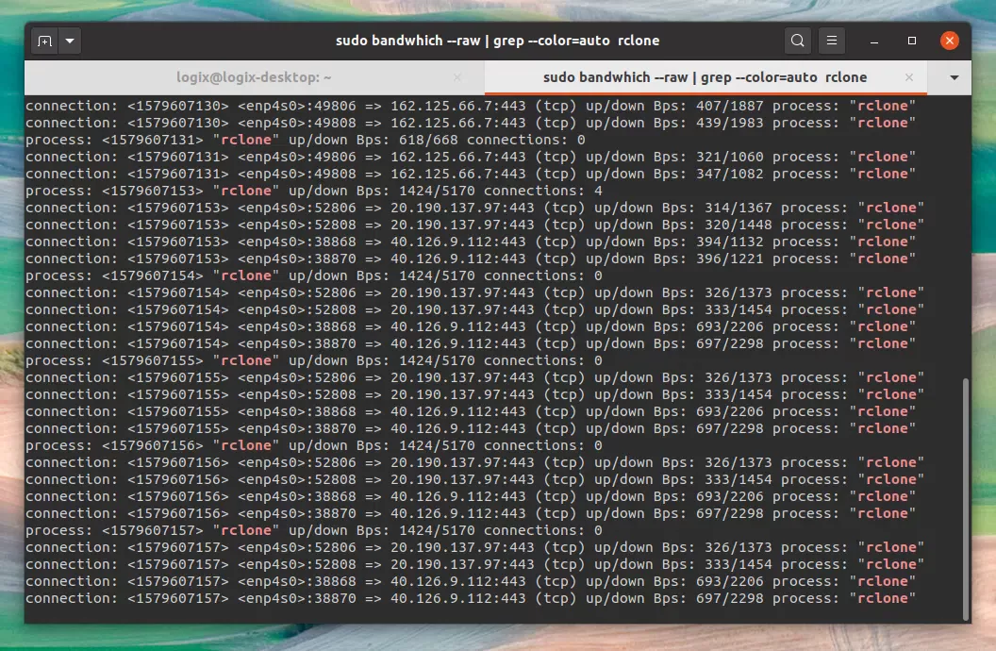Click the value 320/1448

click(x=739, y=225)
